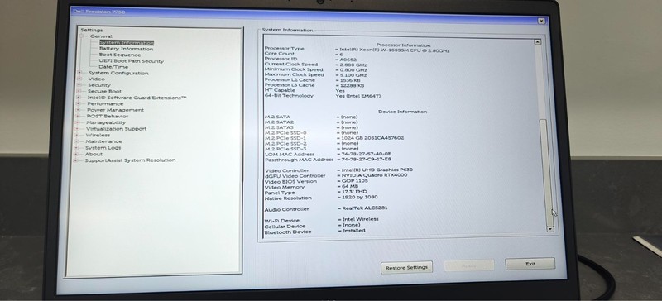Expand the About node
The image size is (662, 301).
click(76, 154)
